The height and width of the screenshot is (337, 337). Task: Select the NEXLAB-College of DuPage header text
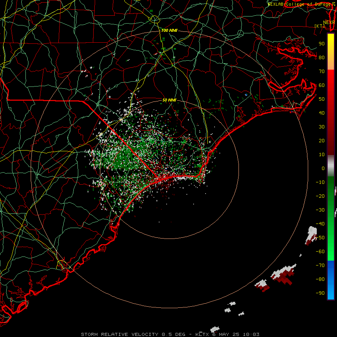click(x=299, y=4)
